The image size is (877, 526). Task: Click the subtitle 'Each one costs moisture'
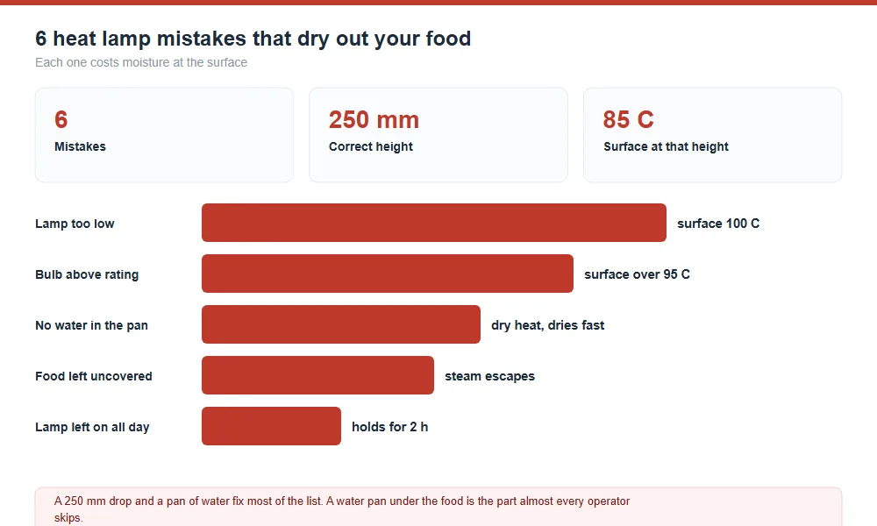pos(141,62)
